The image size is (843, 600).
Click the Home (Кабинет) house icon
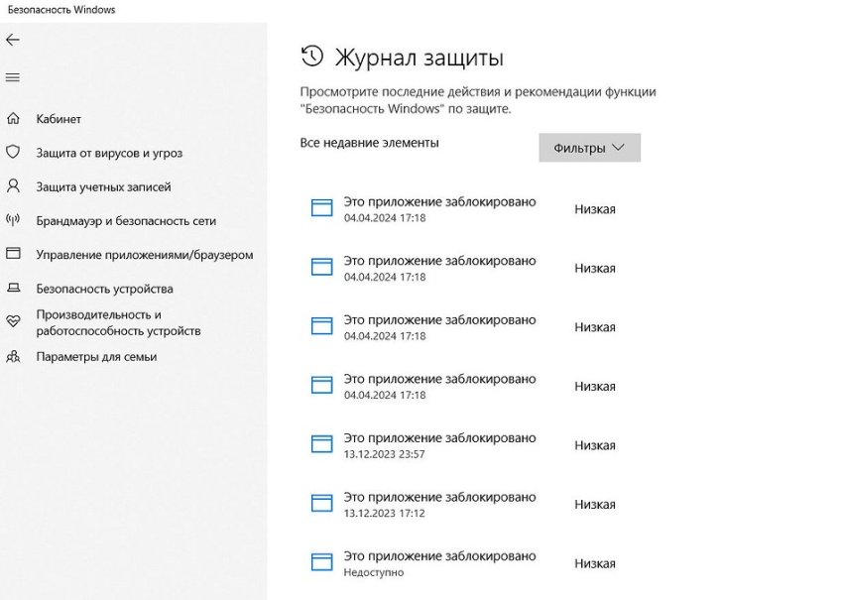click(14, 119)
